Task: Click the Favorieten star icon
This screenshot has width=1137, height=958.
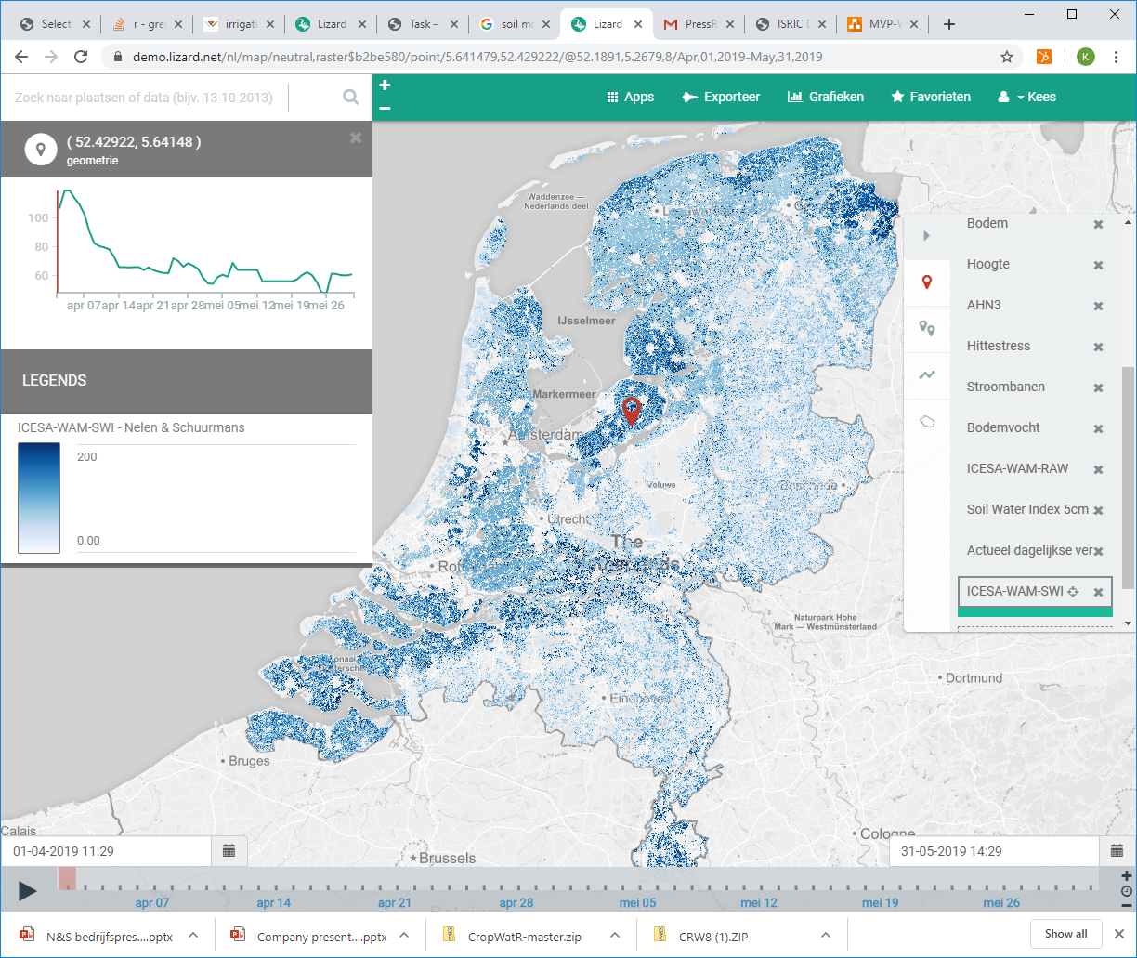Action: (x=896, y=97)
